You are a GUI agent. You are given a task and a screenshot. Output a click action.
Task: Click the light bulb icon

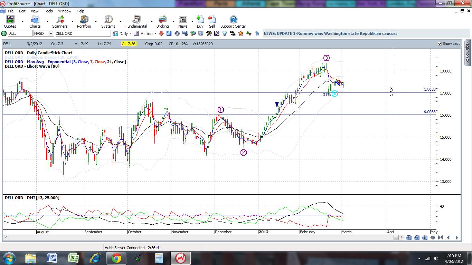tap(225, 33)
